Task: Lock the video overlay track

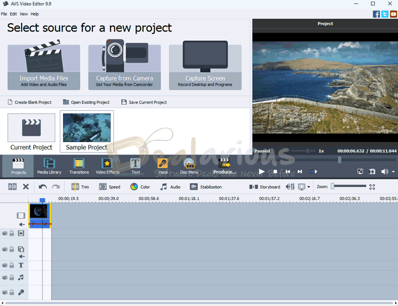Action: [12, 249]
